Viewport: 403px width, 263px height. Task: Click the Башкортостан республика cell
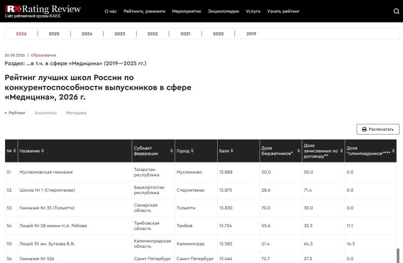pos(149,190)
